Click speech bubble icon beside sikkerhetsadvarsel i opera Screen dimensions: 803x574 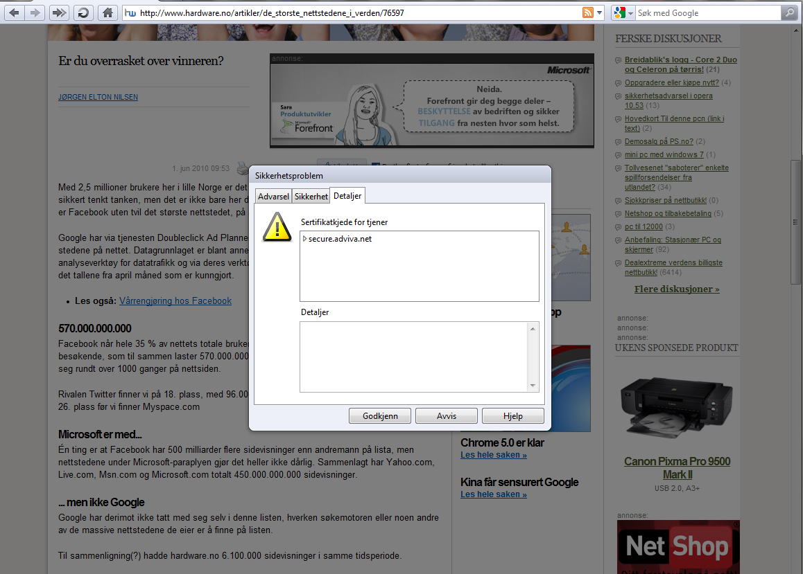(x=618, y=97)
